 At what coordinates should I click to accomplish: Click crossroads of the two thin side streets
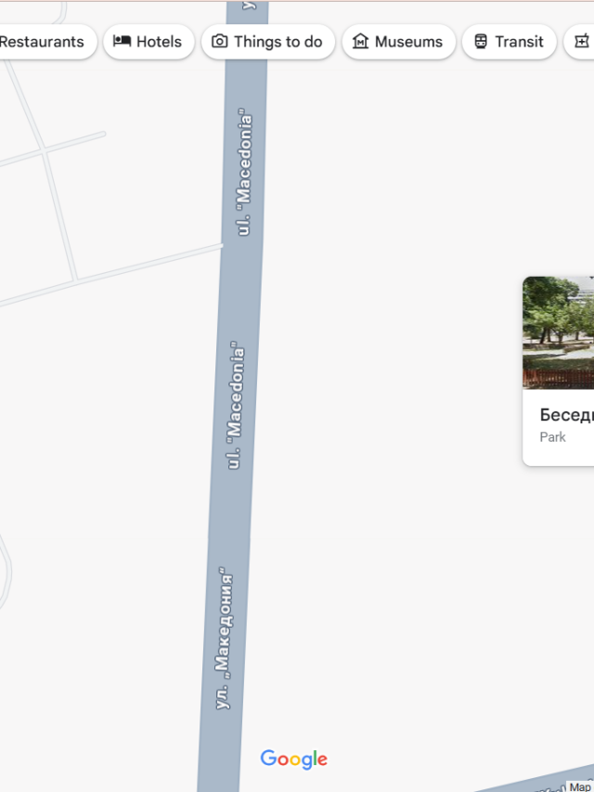click(x=45, y=150)
